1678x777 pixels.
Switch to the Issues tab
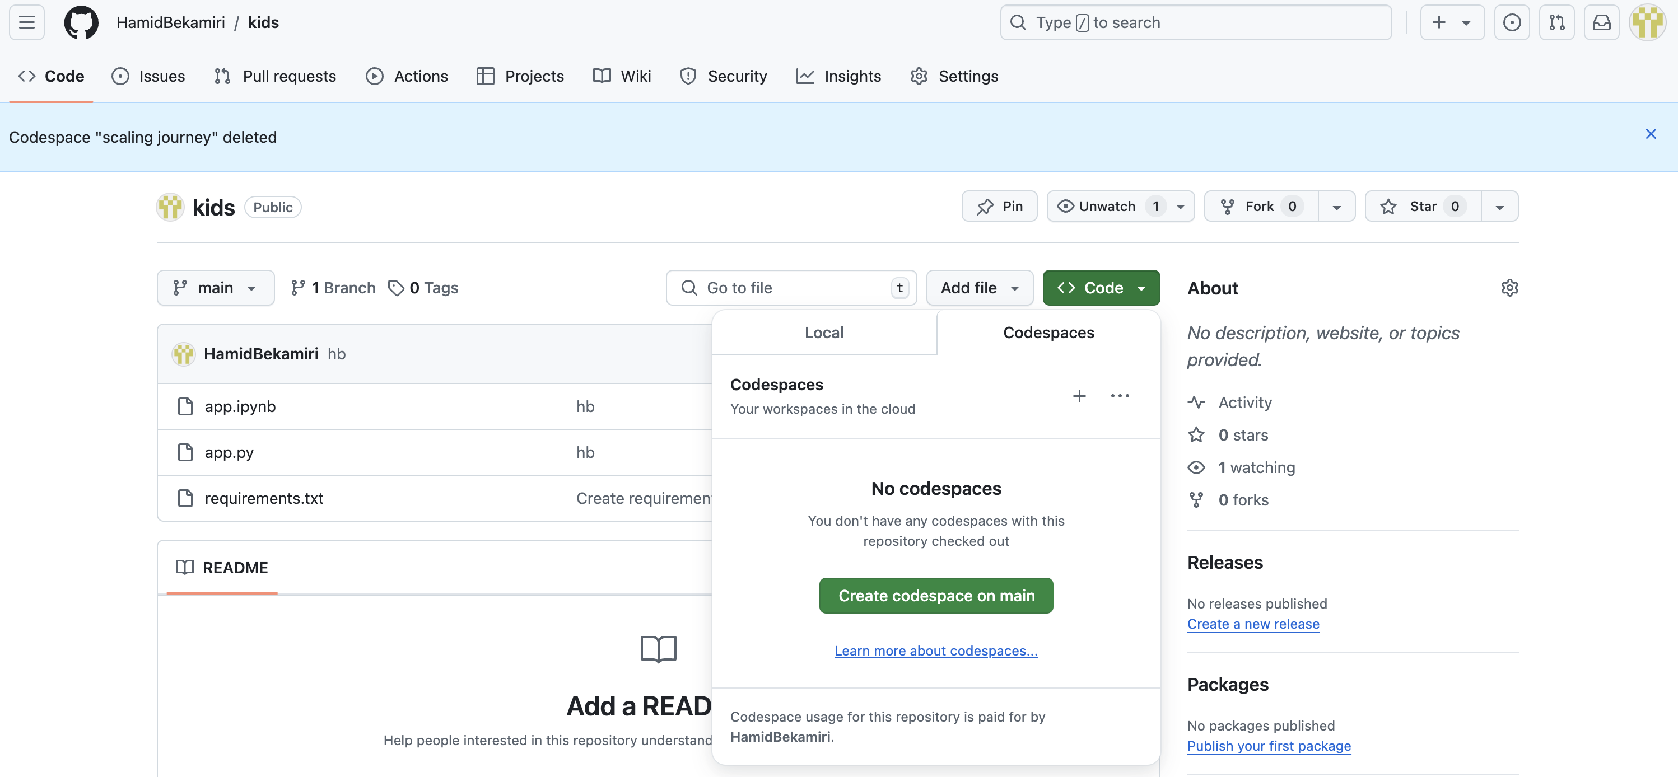coord(148,76)
